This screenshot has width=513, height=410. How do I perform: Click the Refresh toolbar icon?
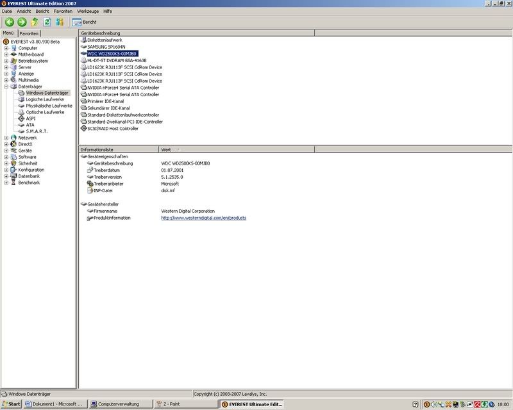[47, 22]
